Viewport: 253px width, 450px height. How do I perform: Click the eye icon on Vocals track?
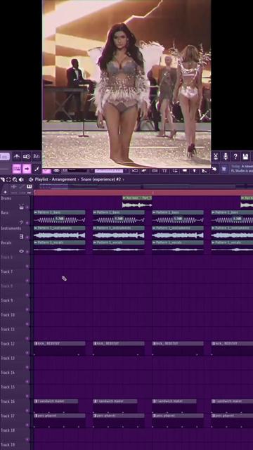point(21,251)
